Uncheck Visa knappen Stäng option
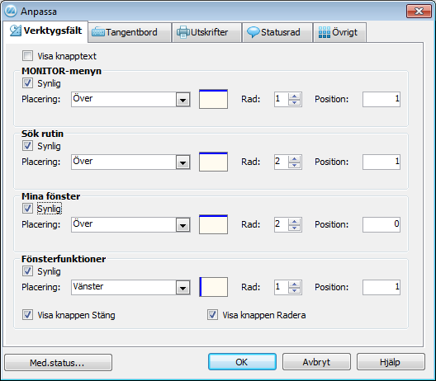The height and width of the screenshot is (381, 436). coord(27,315)
